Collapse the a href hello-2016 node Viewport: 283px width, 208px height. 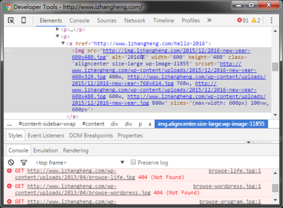pos(64,43)
